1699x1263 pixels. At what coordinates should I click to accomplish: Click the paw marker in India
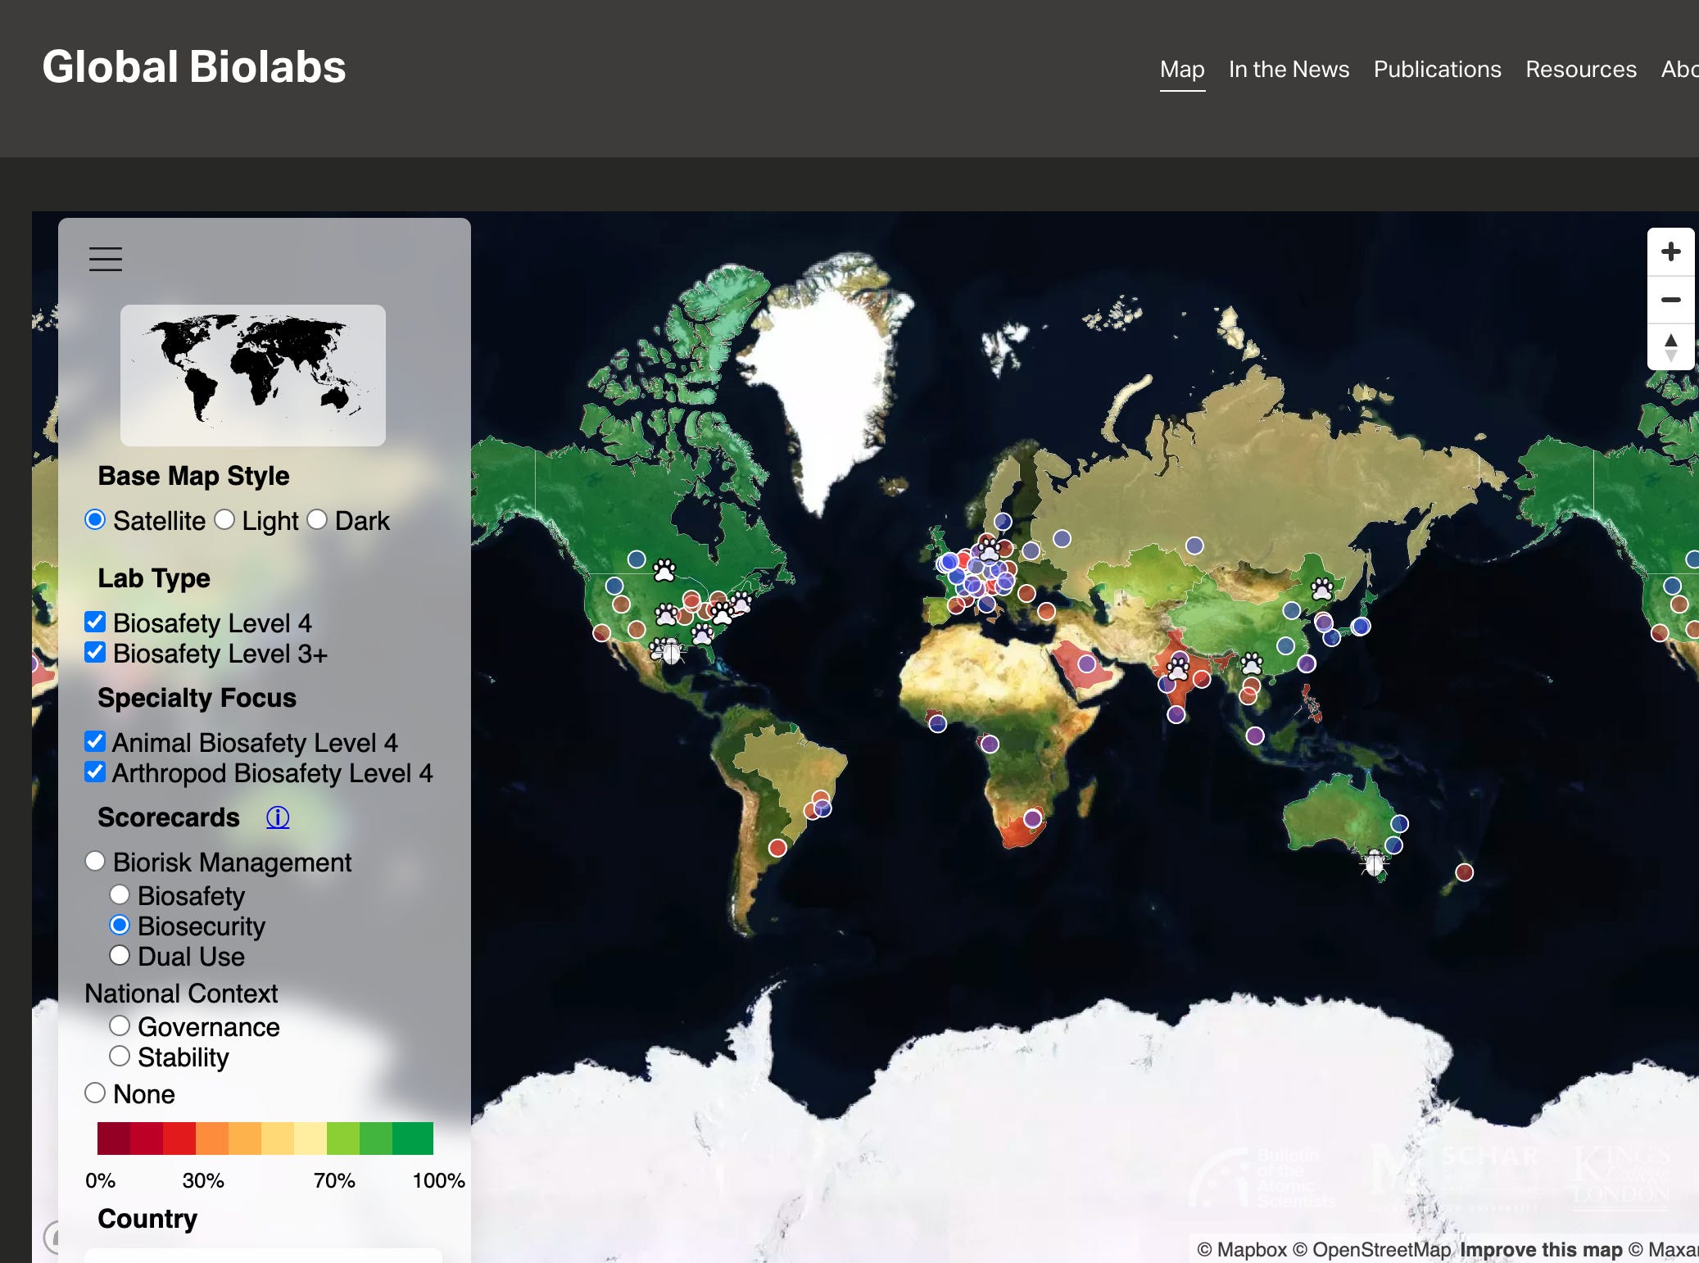point(1178,668)
